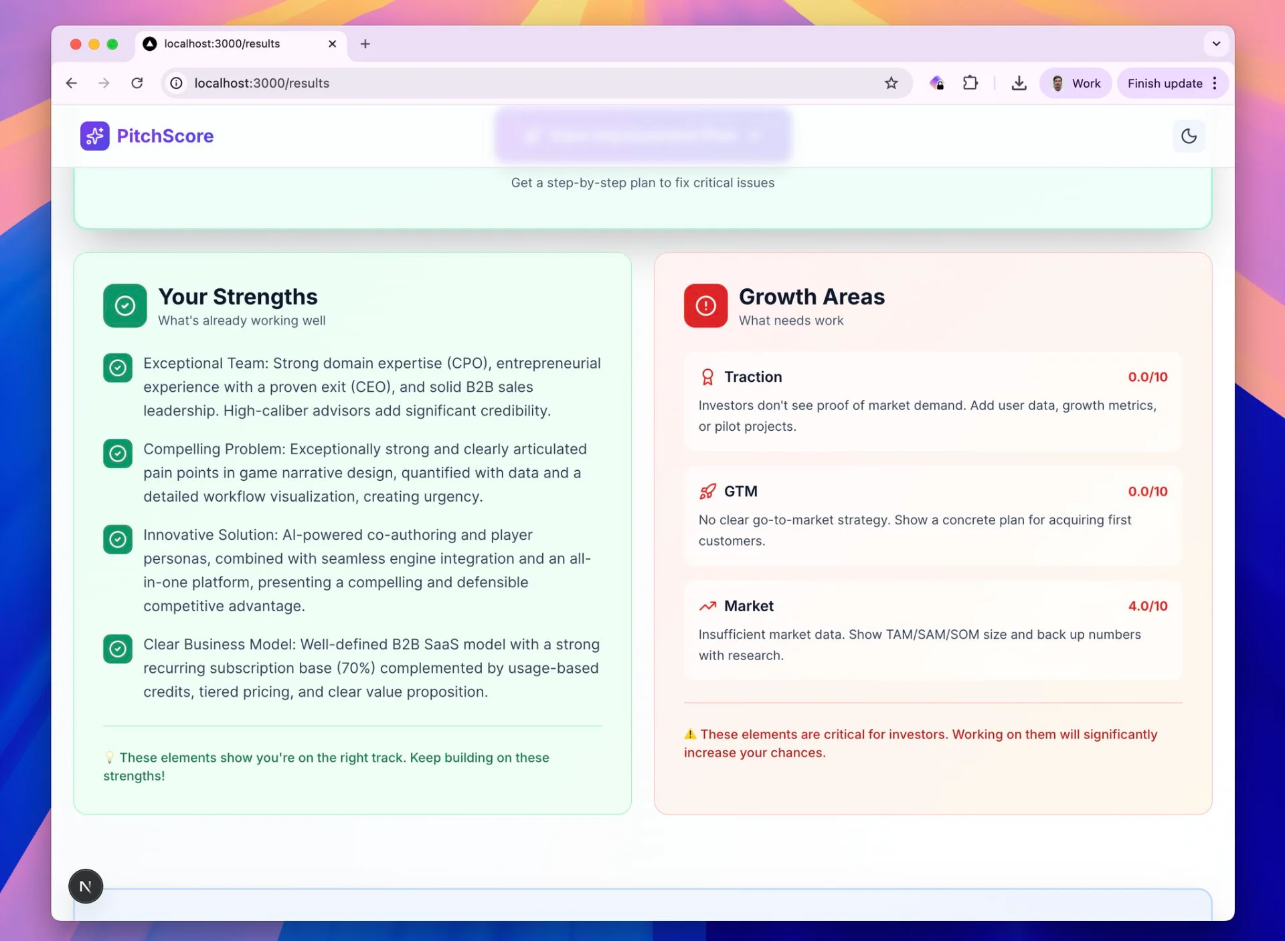Screen dimensions: 1285x941
Task: Click the PitchScore sparkle logo icon
Action: [94, 136]
